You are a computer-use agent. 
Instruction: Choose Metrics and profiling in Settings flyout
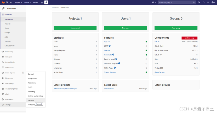[x=36, y=96]
